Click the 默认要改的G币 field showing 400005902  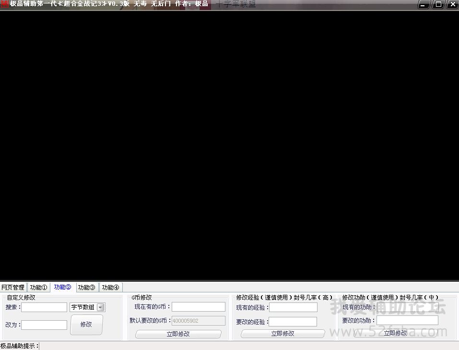pyautogui.click(x=199, y=321)
